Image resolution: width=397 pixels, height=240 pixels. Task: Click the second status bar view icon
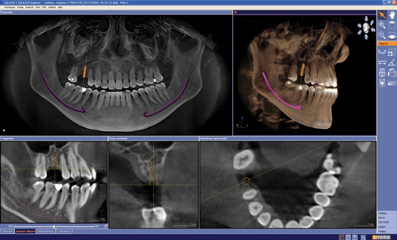[x=348, y=237]
